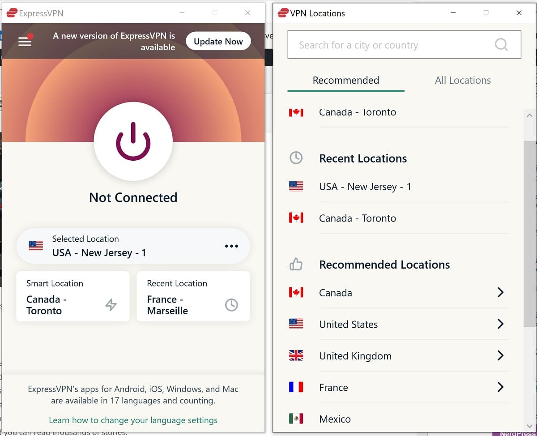Click the thumbs-up icon beside Recommended Locations
This screenshot has width=537, height=436.
(296, 265)
